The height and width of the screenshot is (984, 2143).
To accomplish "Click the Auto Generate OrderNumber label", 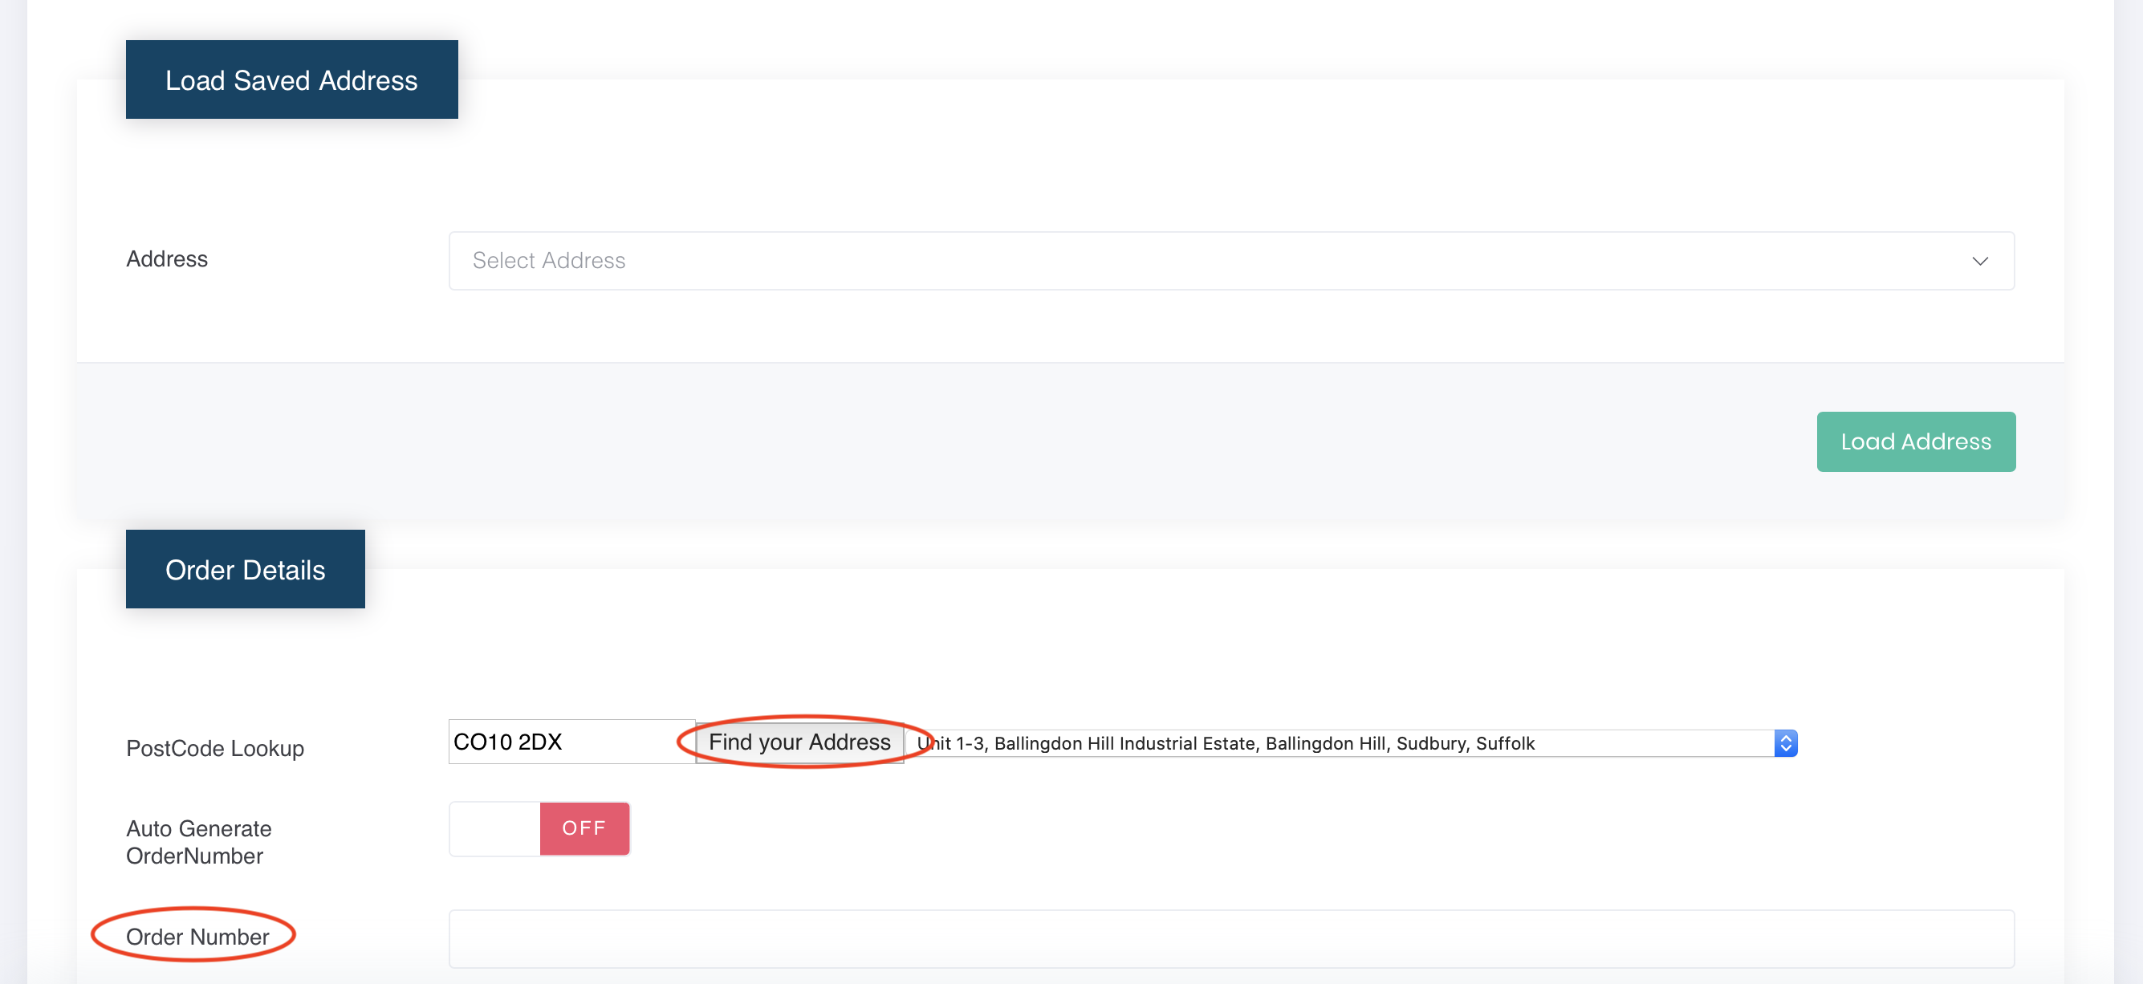I will [199, 843].
